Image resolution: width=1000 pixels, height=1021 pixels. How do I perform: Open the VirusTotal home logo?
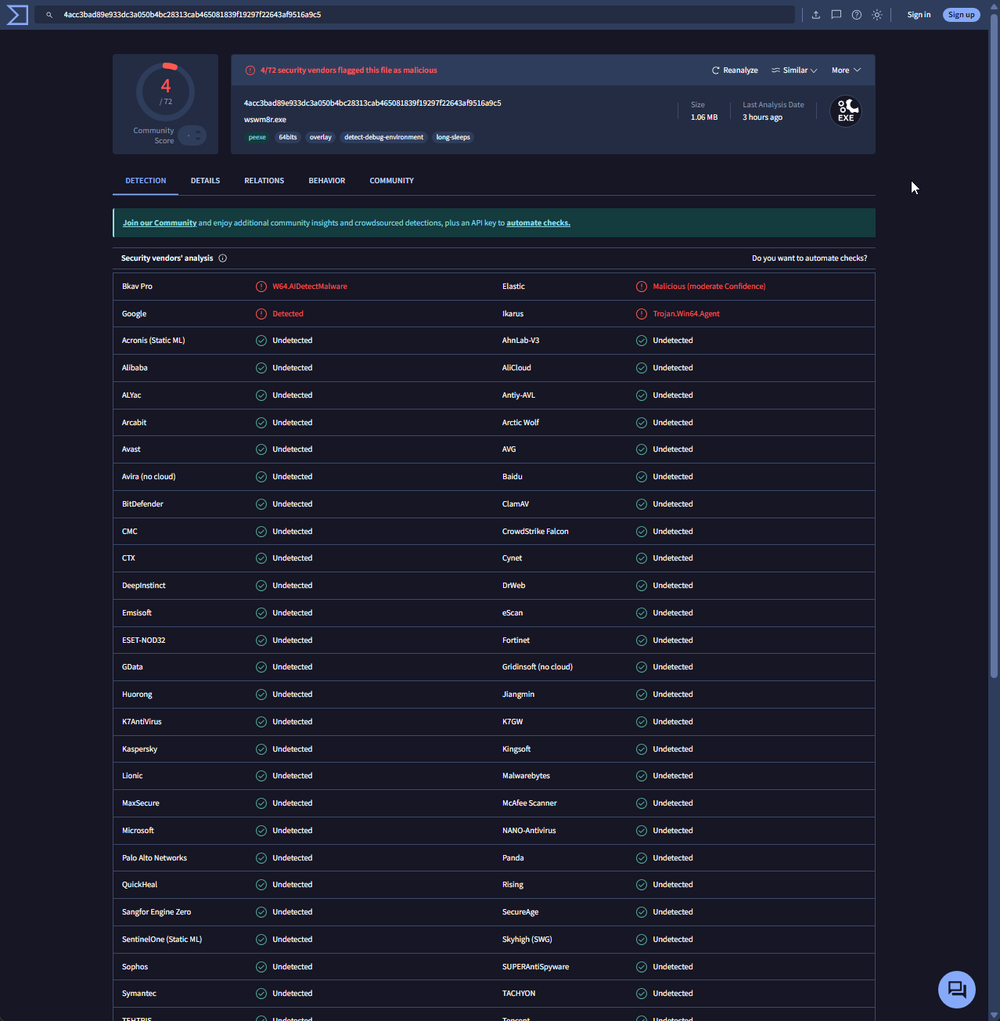click(17, 15)
